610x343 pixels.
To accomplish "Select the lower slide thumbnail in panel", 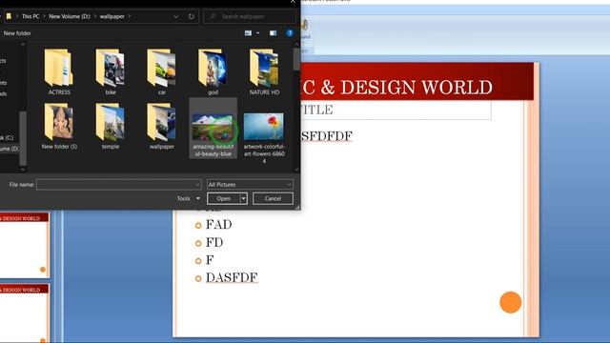I will (24, 313).
